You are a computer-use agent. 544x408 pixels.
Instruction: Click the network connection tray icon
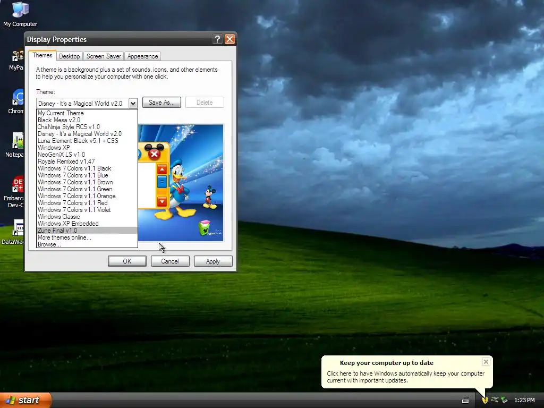coord(495,400)
